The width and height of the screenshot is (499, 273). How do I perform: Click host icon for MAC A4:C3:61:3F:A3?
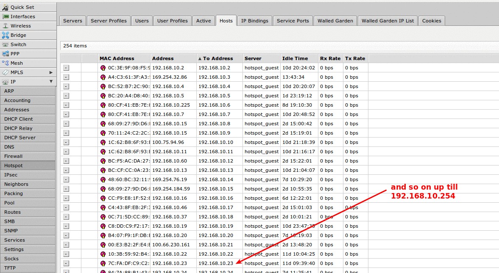click(x=103, y=77)
